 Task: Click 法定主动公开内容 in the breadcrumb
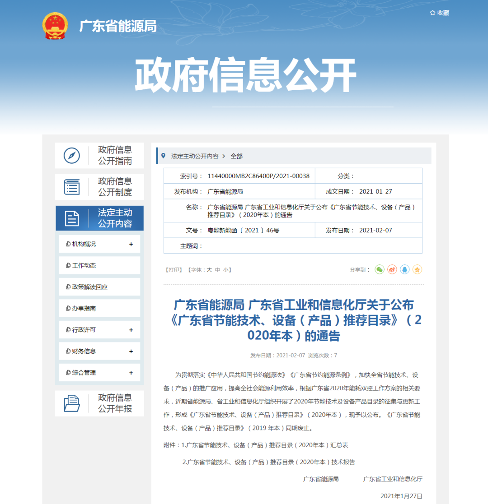194,156
